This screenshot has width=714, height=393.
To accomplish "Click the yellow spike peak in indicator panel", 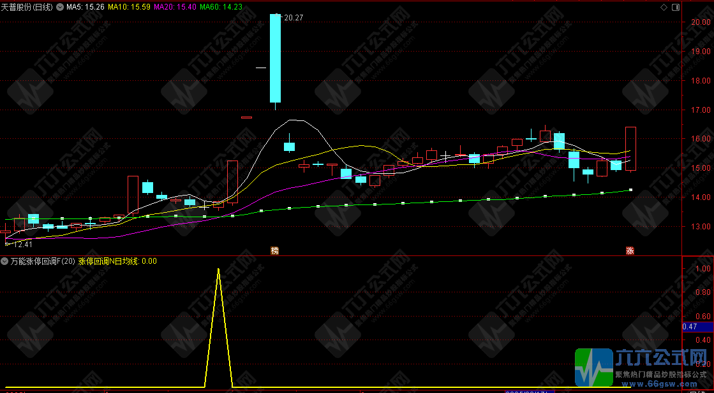I will click(x=218, y=269).
